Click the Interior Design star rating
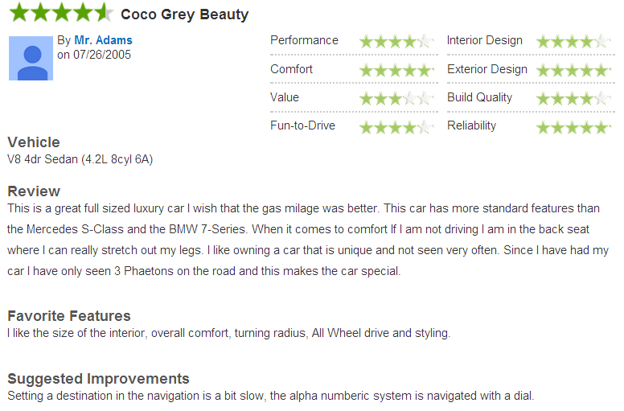This screenshot has height=411, width=624. [573, 41]
